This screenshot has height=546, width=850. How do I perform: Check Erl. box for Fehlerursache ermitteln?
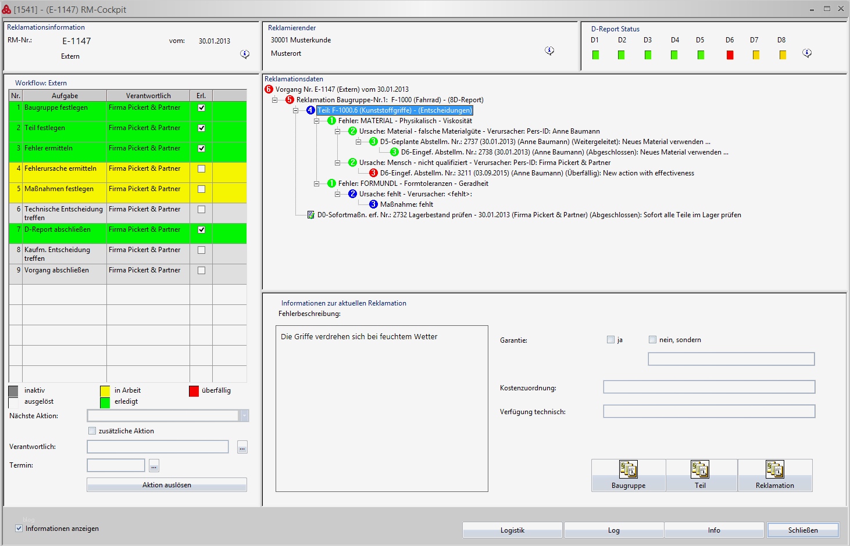click(x=201, y=169)
